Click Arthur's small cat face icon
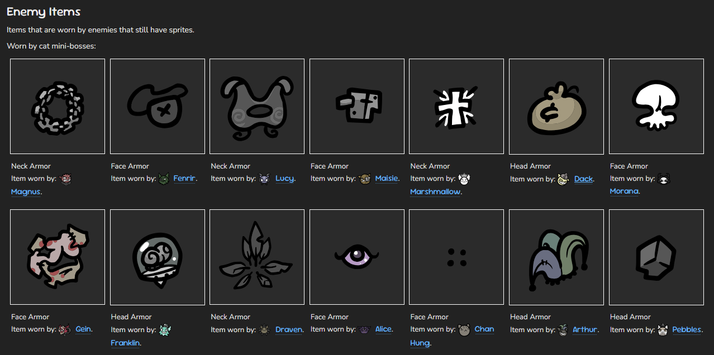 click(x=563, y=330)
